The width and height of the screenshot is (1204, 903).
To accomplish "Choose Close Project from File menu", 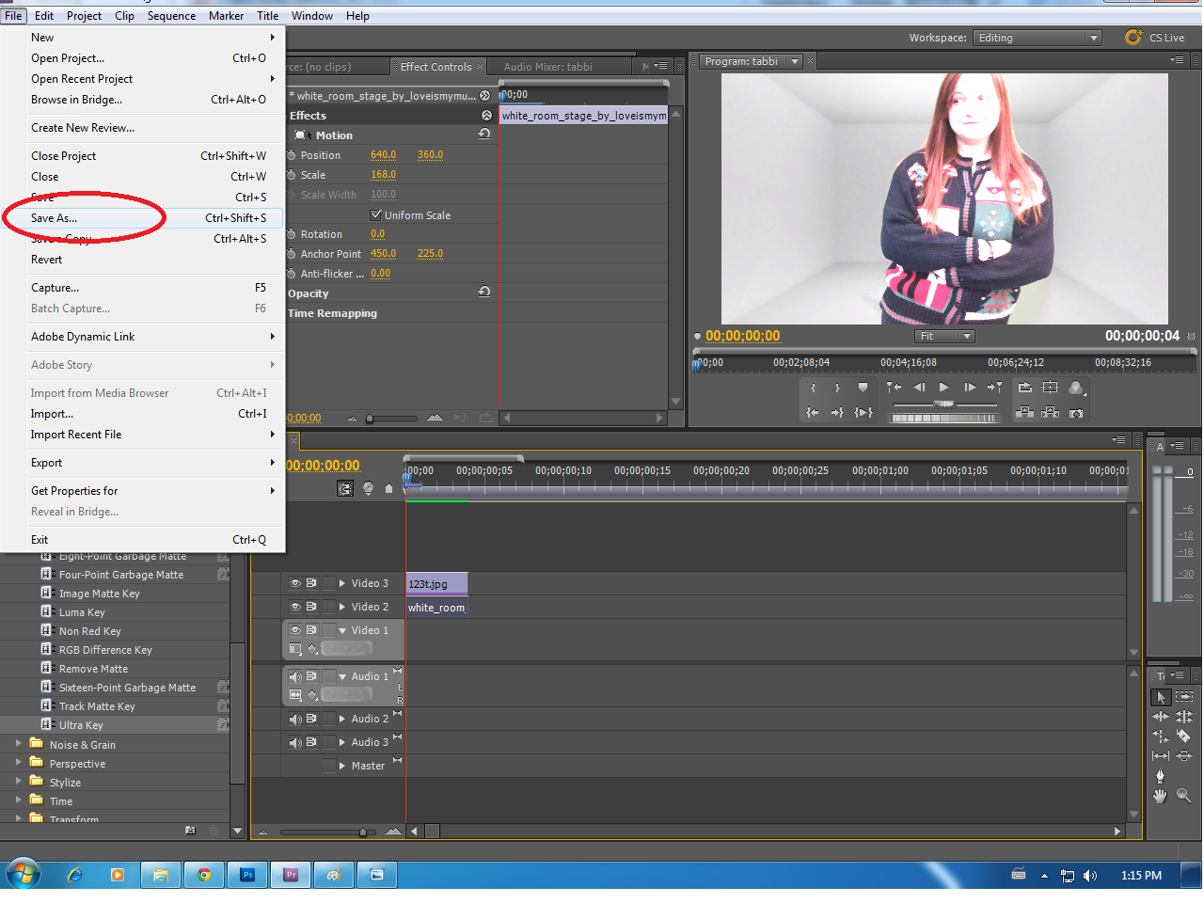I will pyautogui.click(x=143, y=156).
